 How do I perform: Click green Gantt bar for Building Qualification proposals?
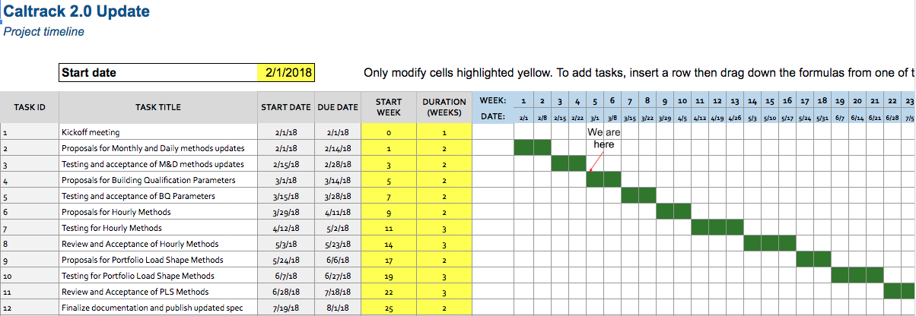[x=603, y=180]
